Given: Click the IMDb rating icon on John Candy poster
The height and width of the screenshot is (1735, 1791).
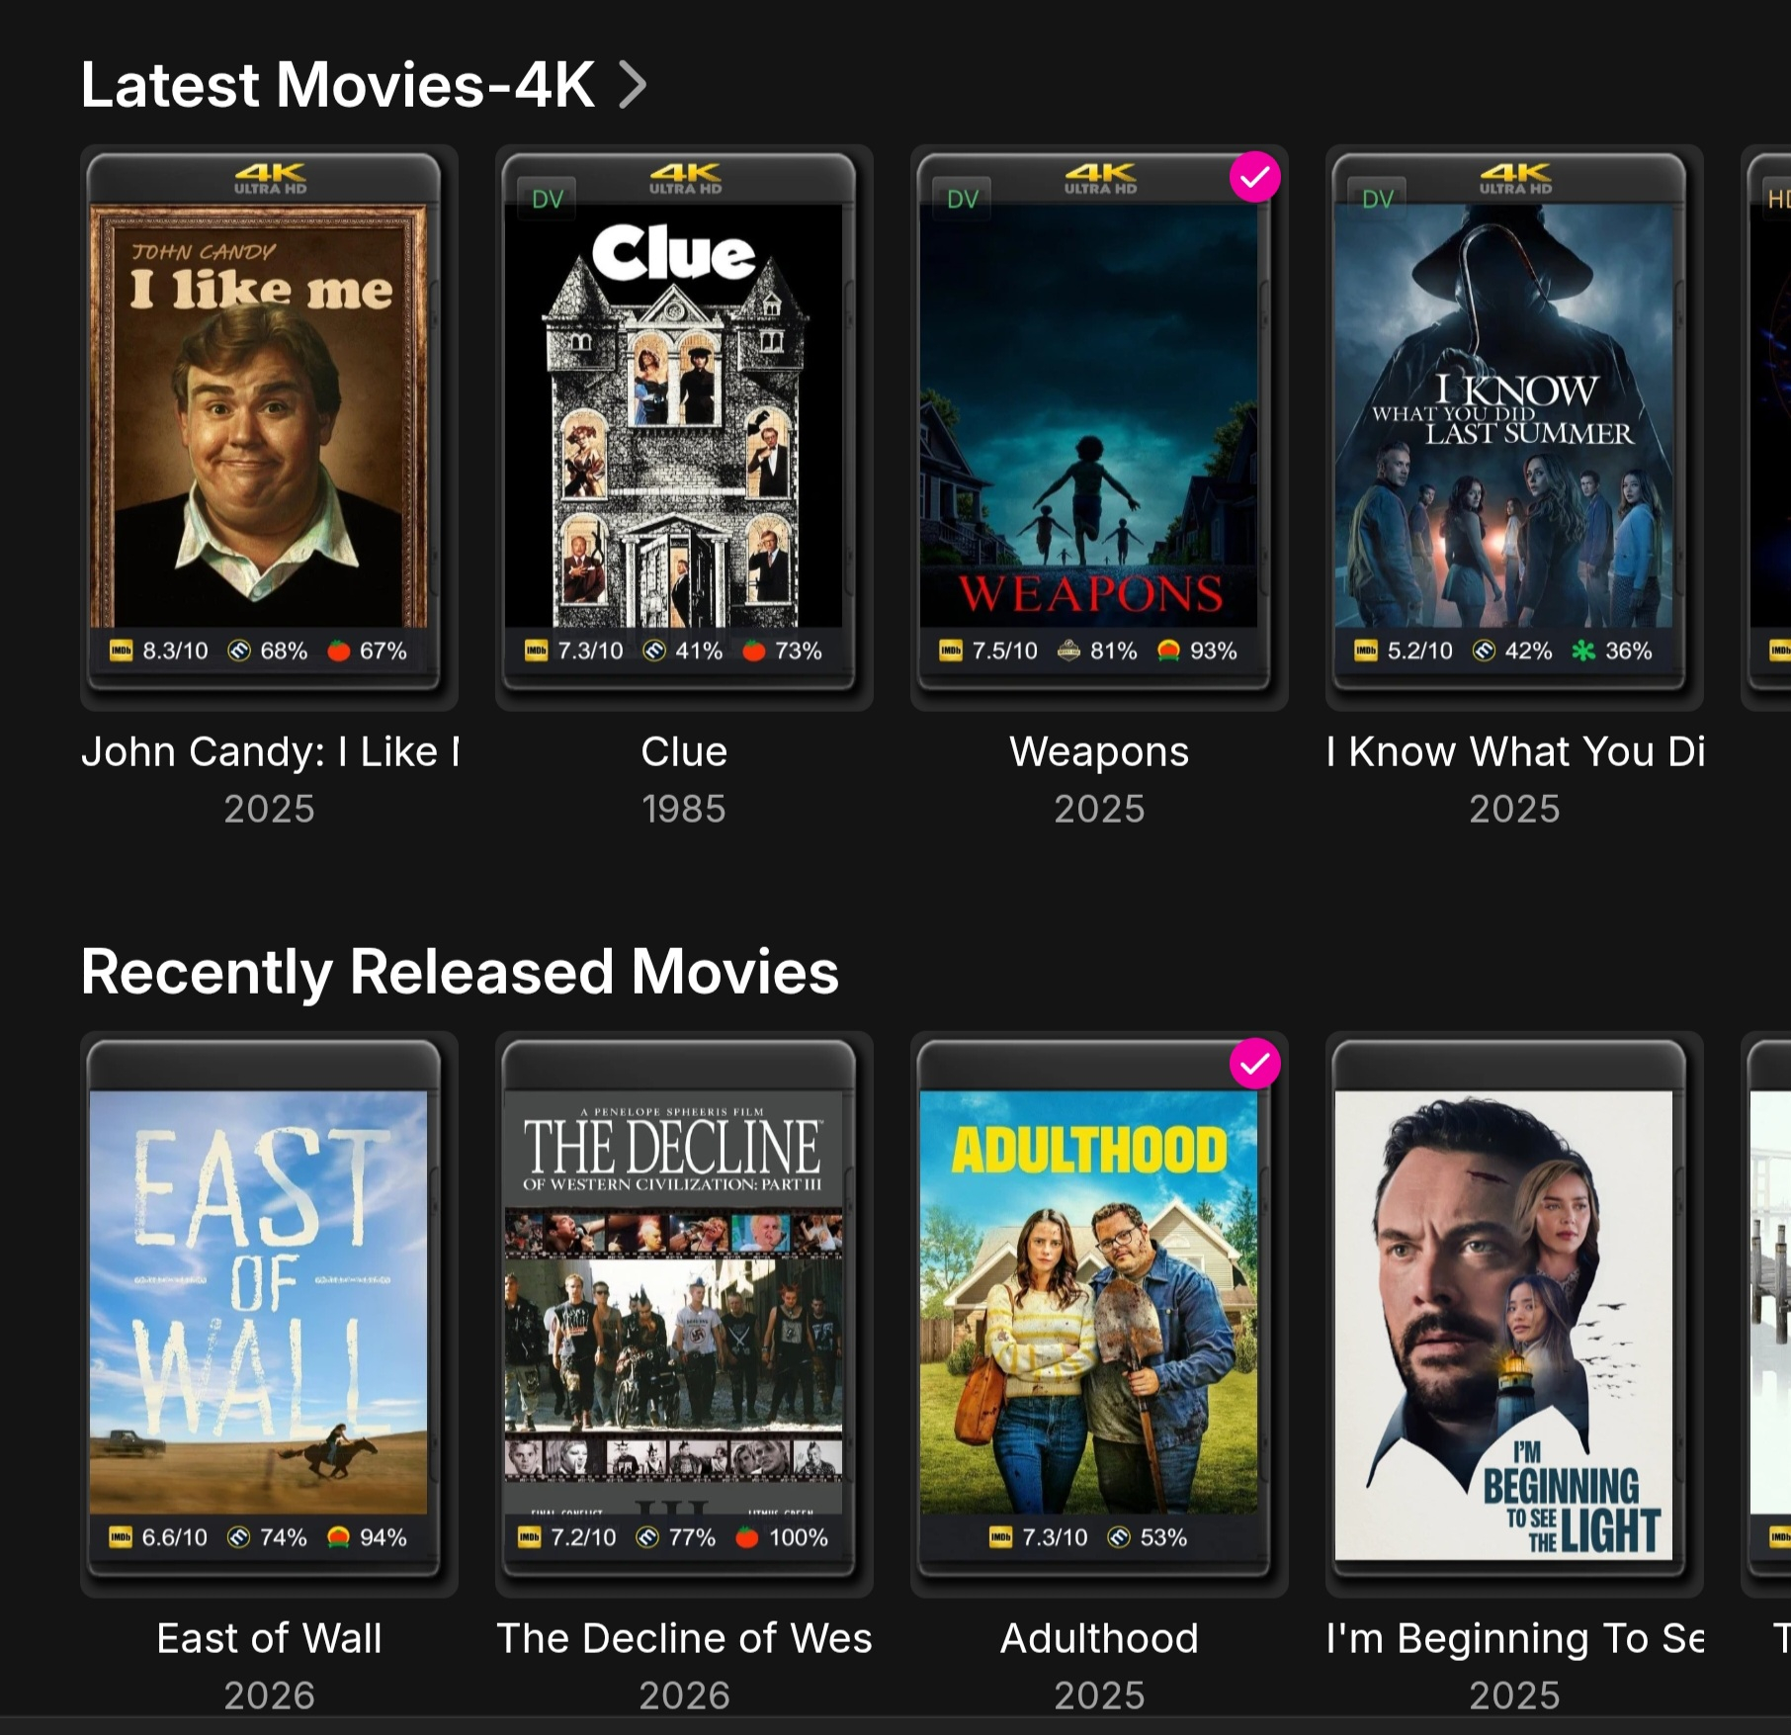Looking at the screenshot, I should pyautogui.click(x=122, y=651).
